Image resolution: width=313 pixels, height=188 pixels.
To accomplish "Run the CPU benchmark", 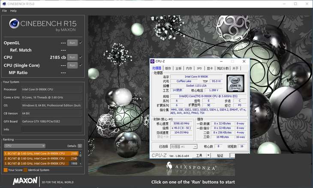I will pos(72,58).
